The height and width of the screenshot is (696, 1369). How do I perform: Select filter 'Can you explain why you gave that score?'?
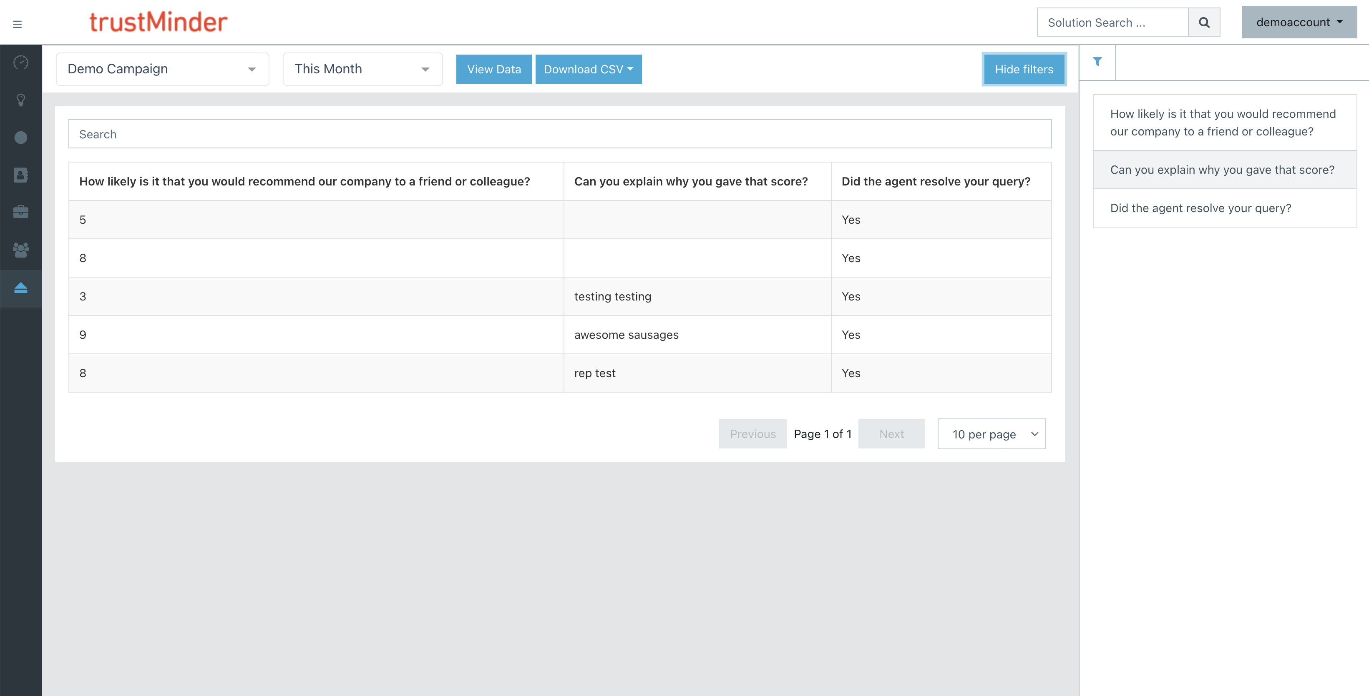point(1222,170)
